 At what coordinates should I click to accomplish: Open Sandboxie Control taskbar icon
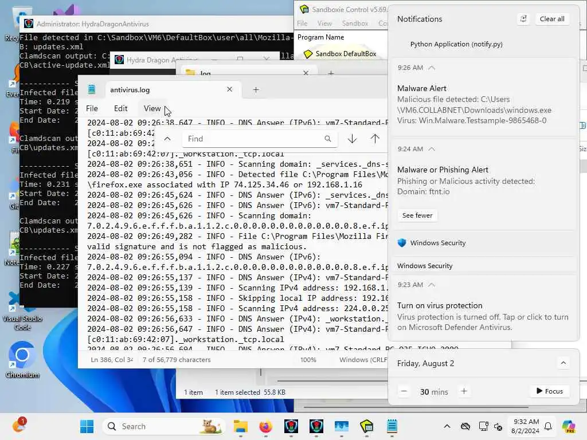pos(366,426)
